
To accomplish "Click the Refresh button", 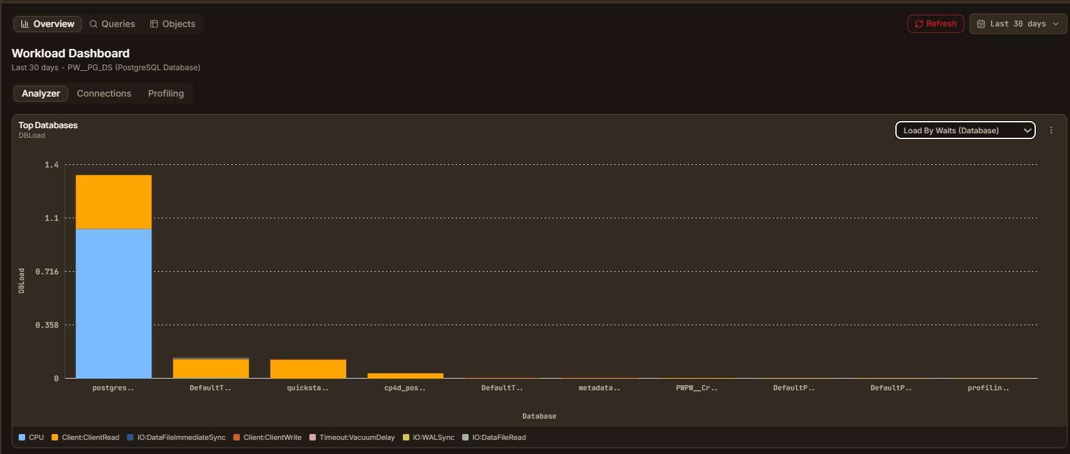I will 936,24.
